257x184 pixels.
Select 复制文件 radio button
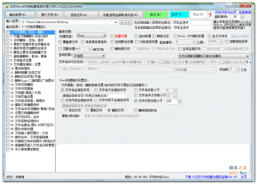pos(87,110)
